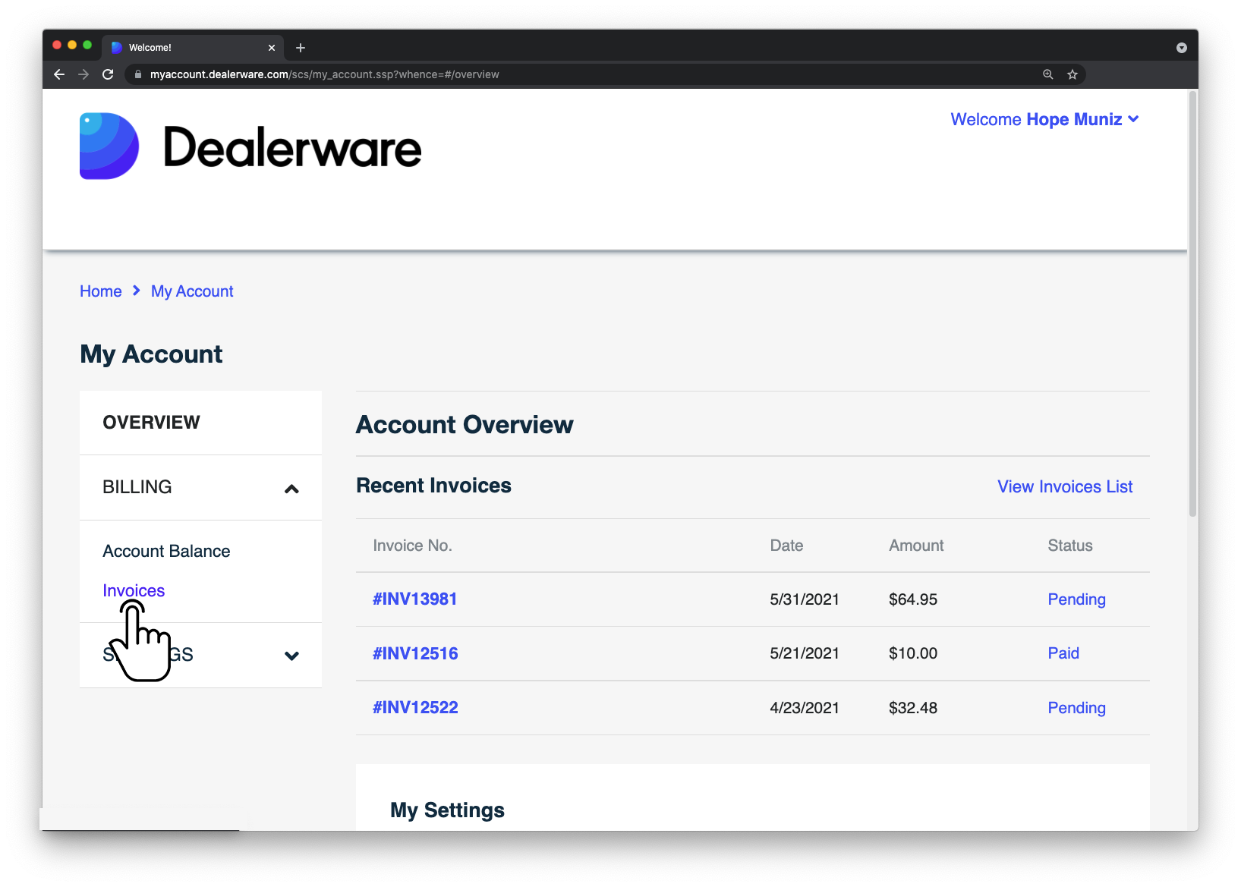Open the browser options icon at top right
1241x887 pixels.
tap(1181, 47)
